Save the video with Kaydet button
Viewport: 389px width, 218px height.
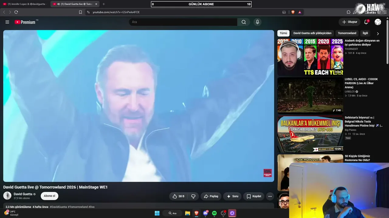tap(254, 196)
